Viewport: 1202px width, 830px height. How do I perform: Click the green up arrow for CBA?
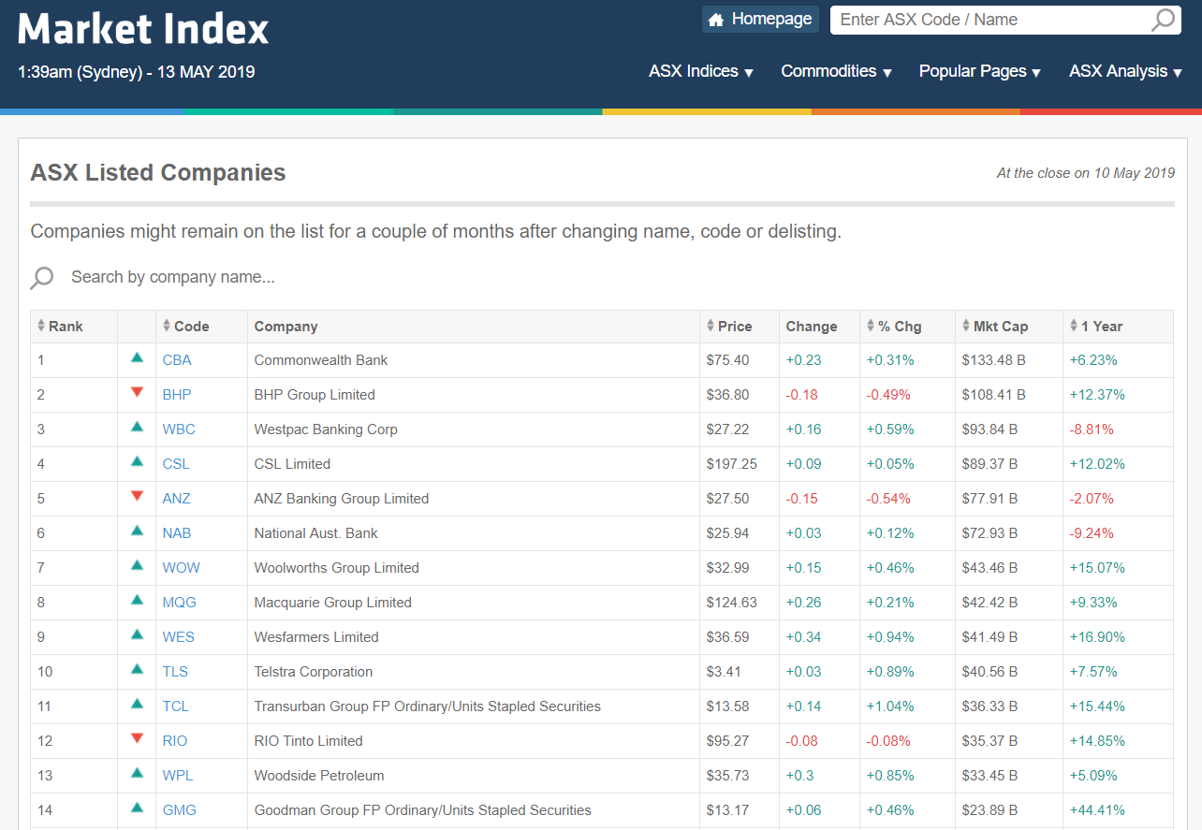(138, 357)
